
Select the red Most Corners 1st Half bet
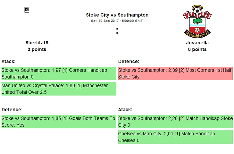tap(175, 73)
